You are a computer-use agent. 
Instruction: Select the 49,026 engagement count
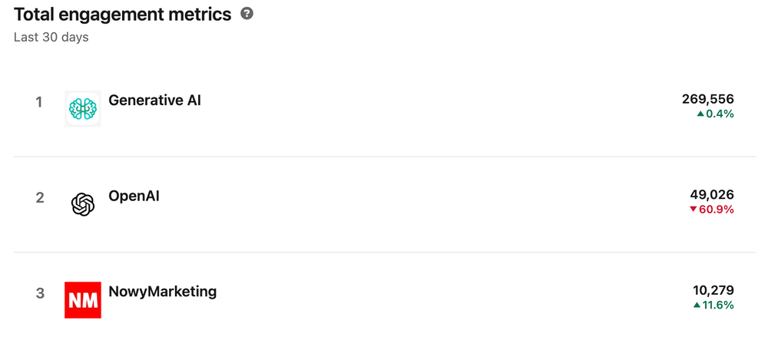pos(712,195)
